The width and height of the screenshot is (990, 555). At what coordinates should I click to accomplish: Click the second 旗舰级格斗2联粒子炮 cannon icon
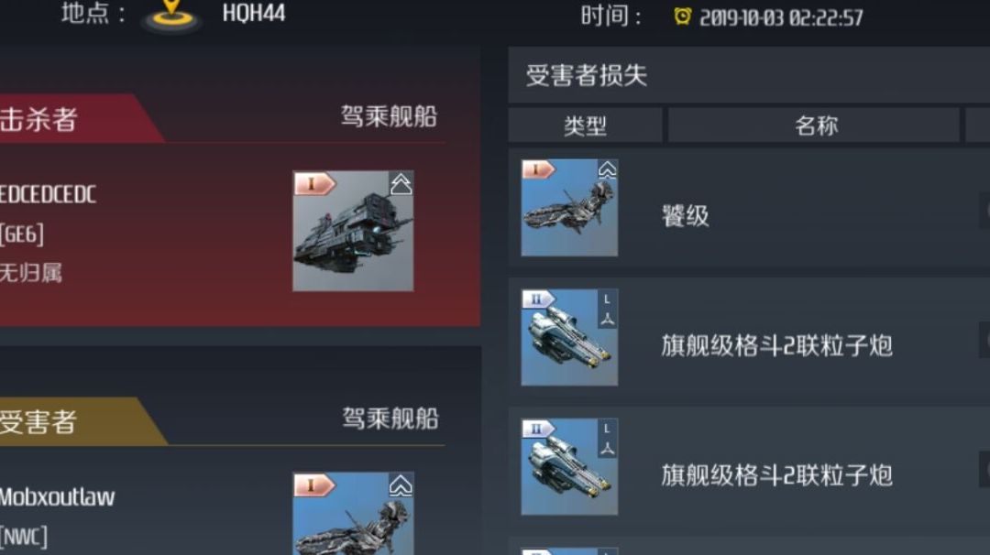569,467
